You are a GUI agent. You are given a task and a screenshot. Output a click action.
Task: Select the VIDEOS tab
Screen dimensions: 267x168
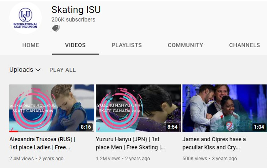click(75, 45)
